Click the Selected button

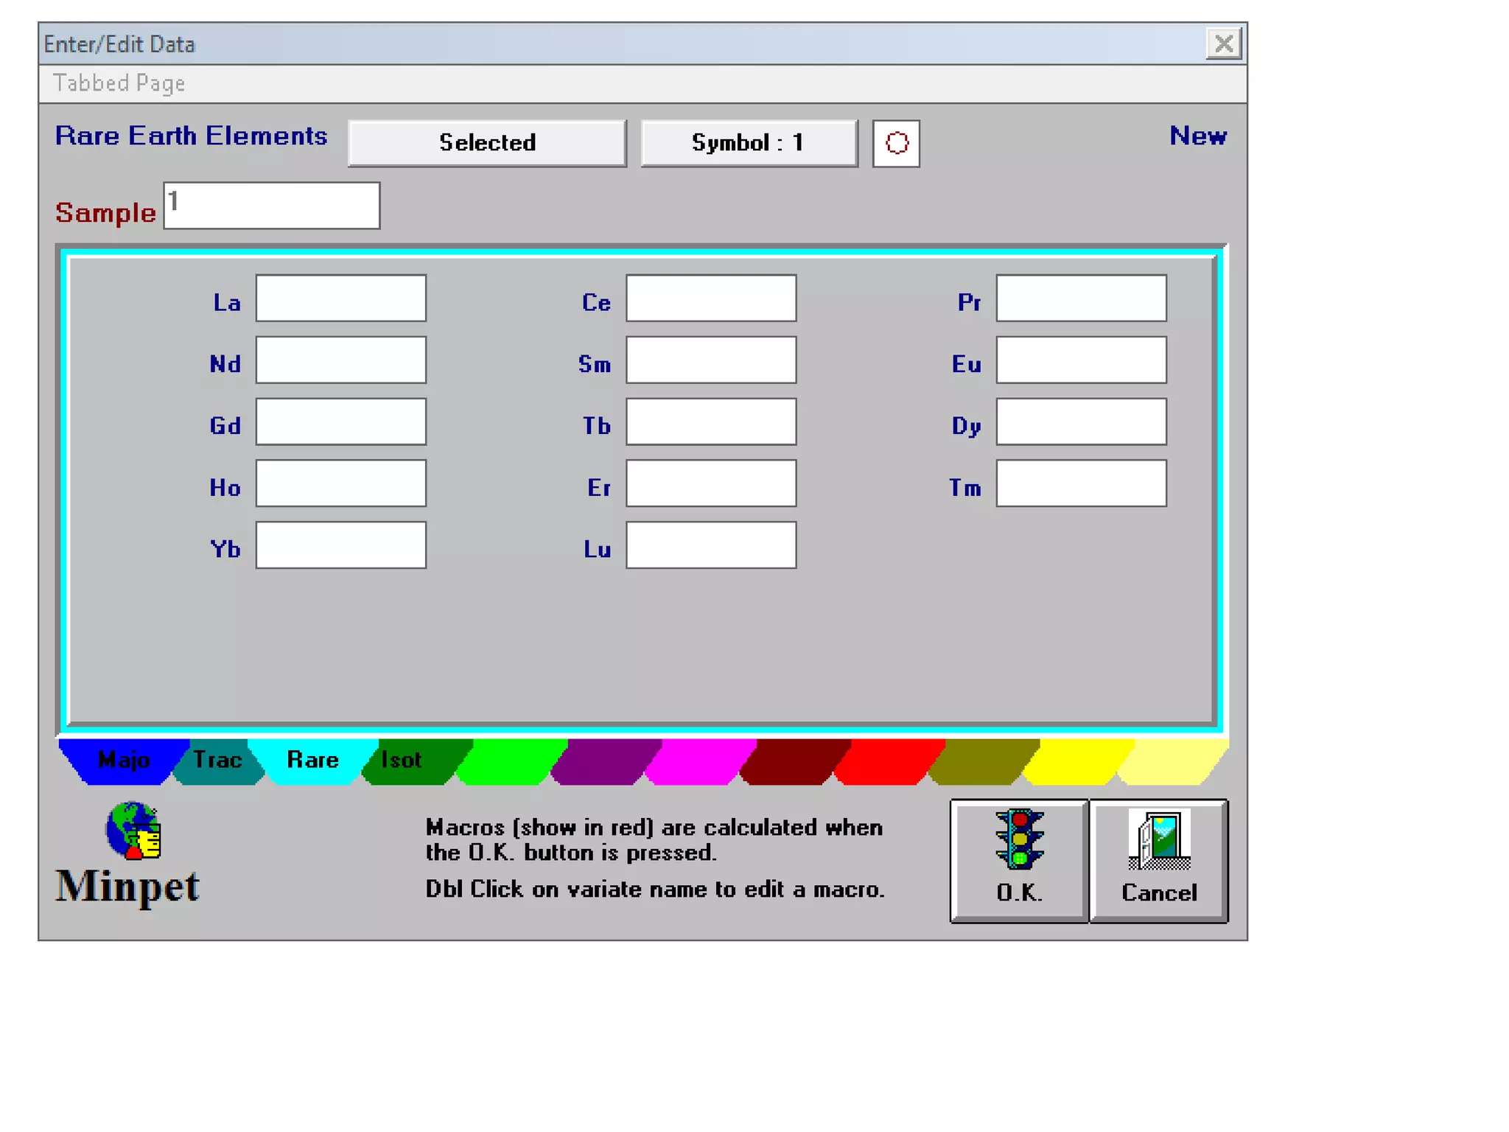487,143
